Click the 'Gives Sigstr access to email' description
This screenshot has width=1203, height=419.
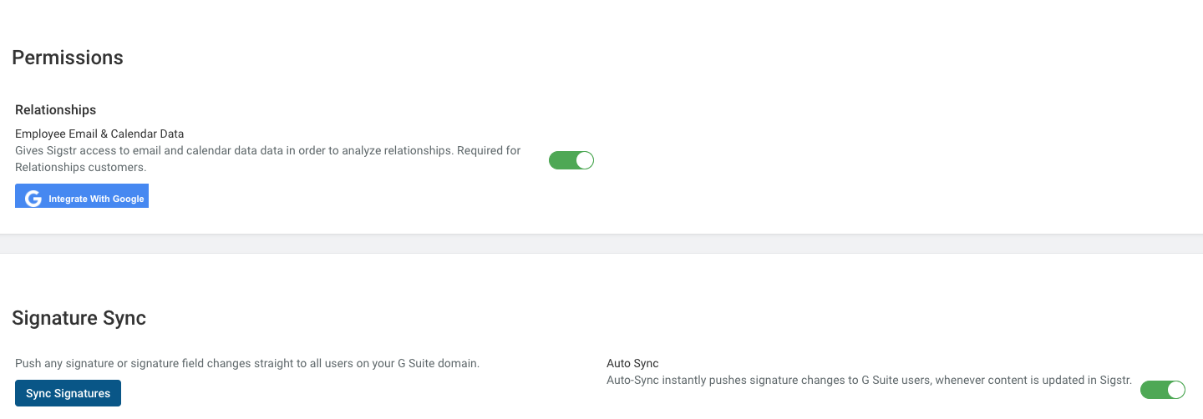coord(268,151)
